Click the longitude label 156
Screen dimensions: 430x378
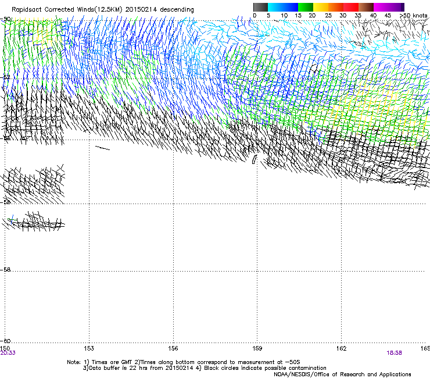coord(173,348)
